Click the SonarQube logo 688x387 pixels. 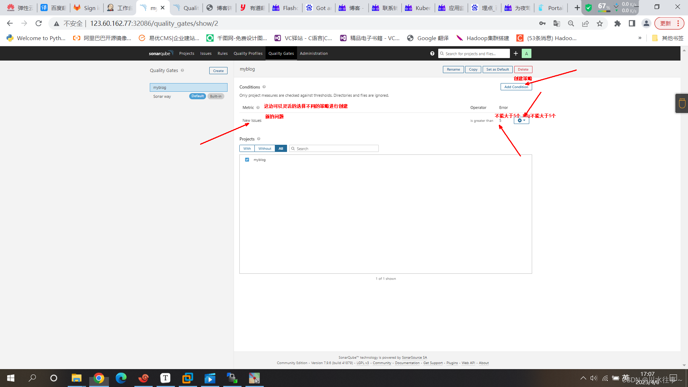[161, 53]
